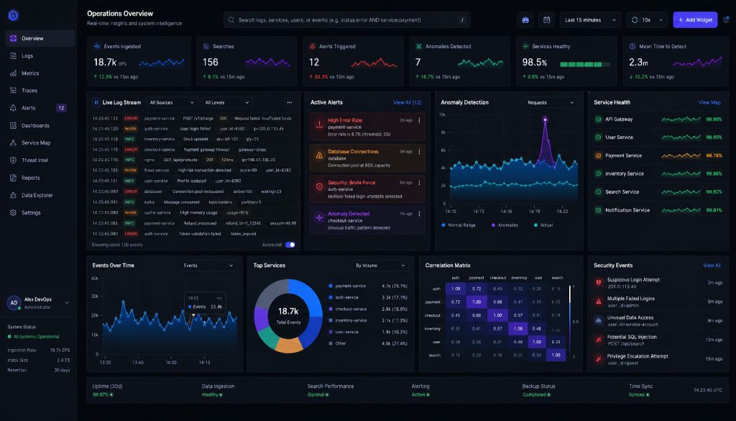The image size is (736, 421).
Task: Open the All Levels dropdown
Action: (227, 102)
